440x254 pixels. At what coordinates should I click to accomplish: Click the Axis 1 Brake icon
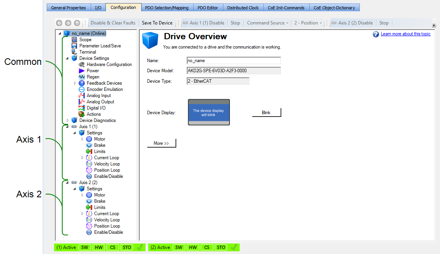coord(89,145)
